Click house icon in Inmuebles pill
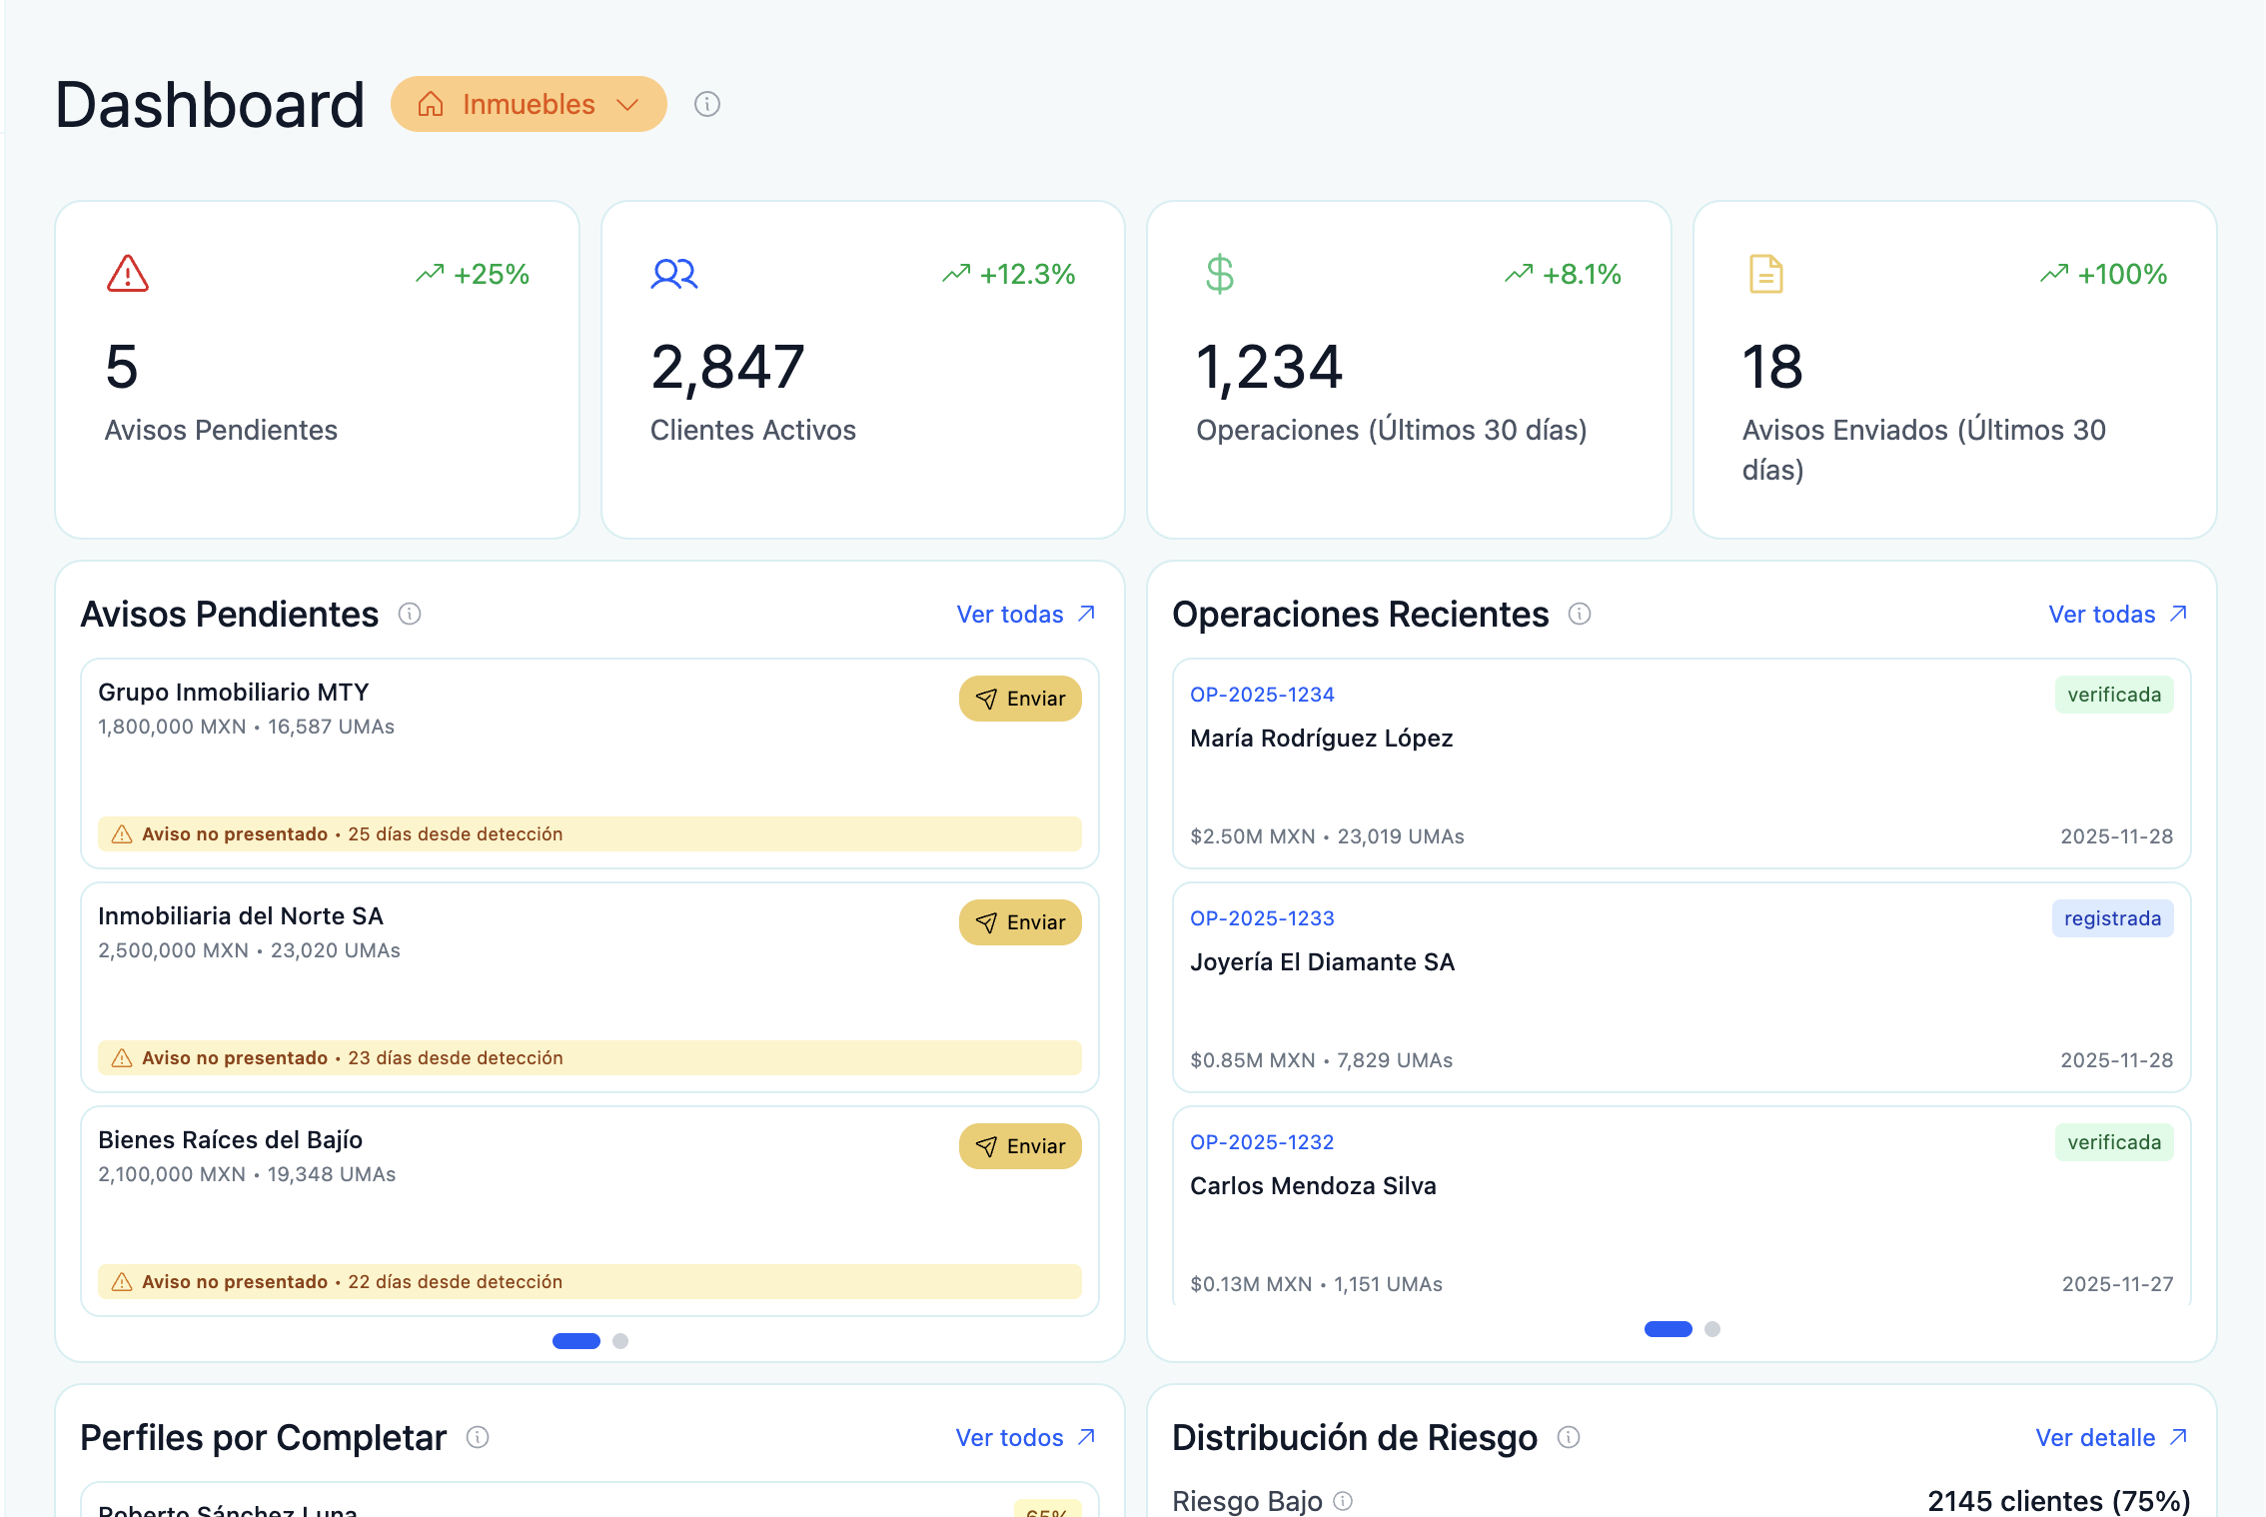Viewport: 2266px width, 1517px height. click(x=431, y=104)
